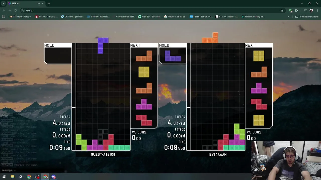Open the Online Image Editor bookmark
Screen dimensions: 321x180
72,17
